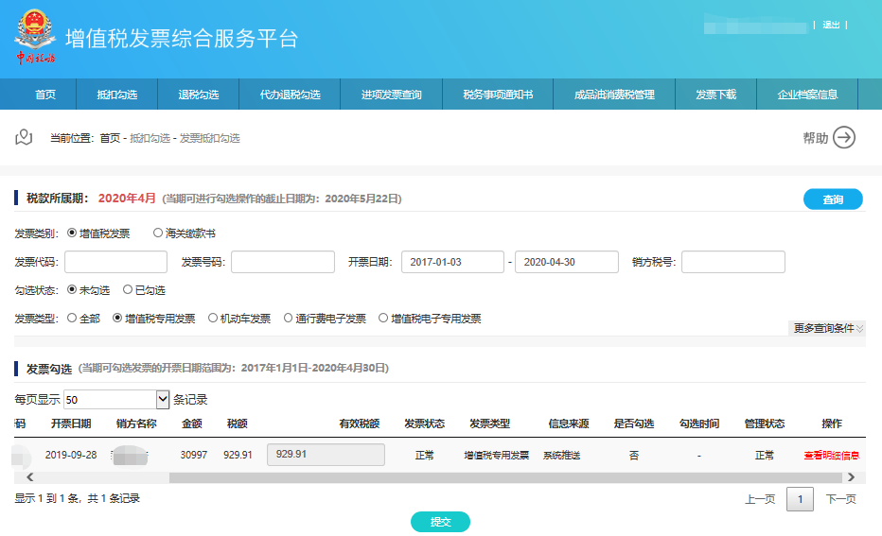Focus the 发票代码 input field

115,262
